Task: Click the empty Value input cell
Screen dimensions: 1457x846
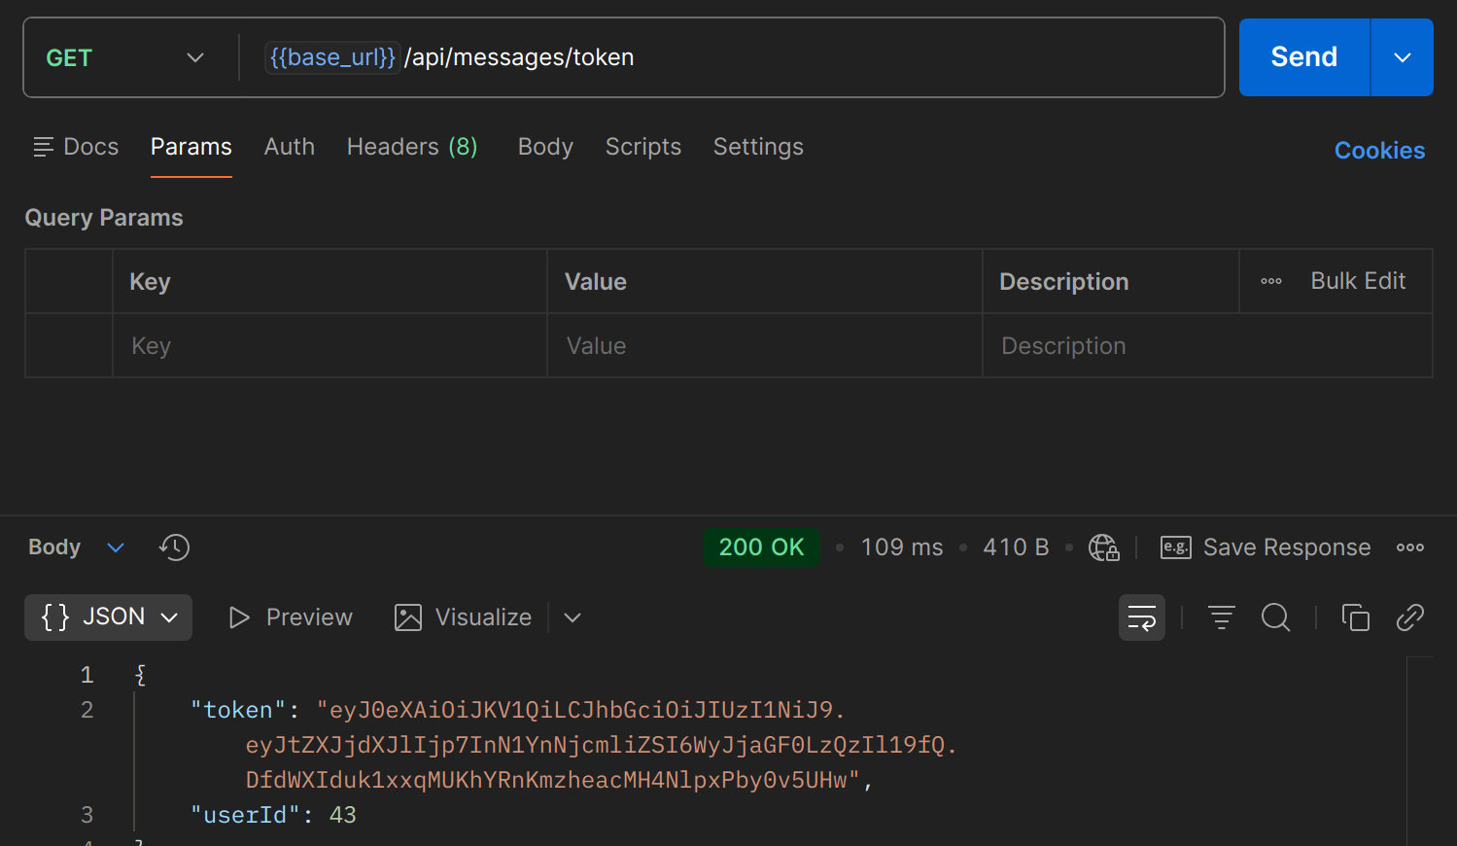Action: click(765, 346)
